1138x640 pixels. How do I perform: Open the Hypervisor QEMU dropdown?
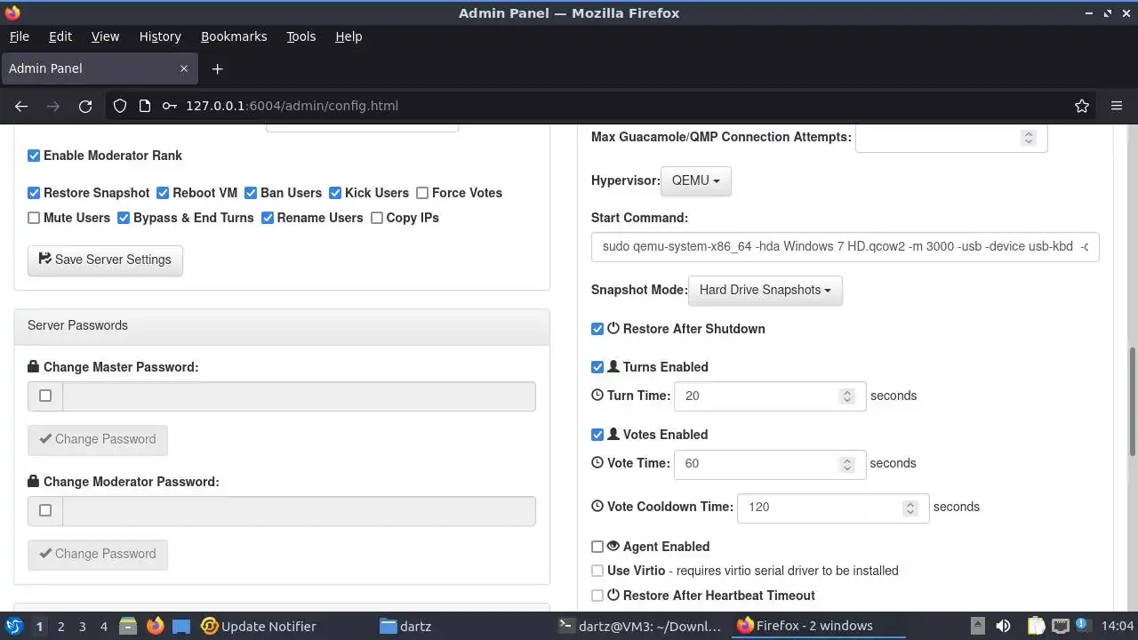(695, 180)
